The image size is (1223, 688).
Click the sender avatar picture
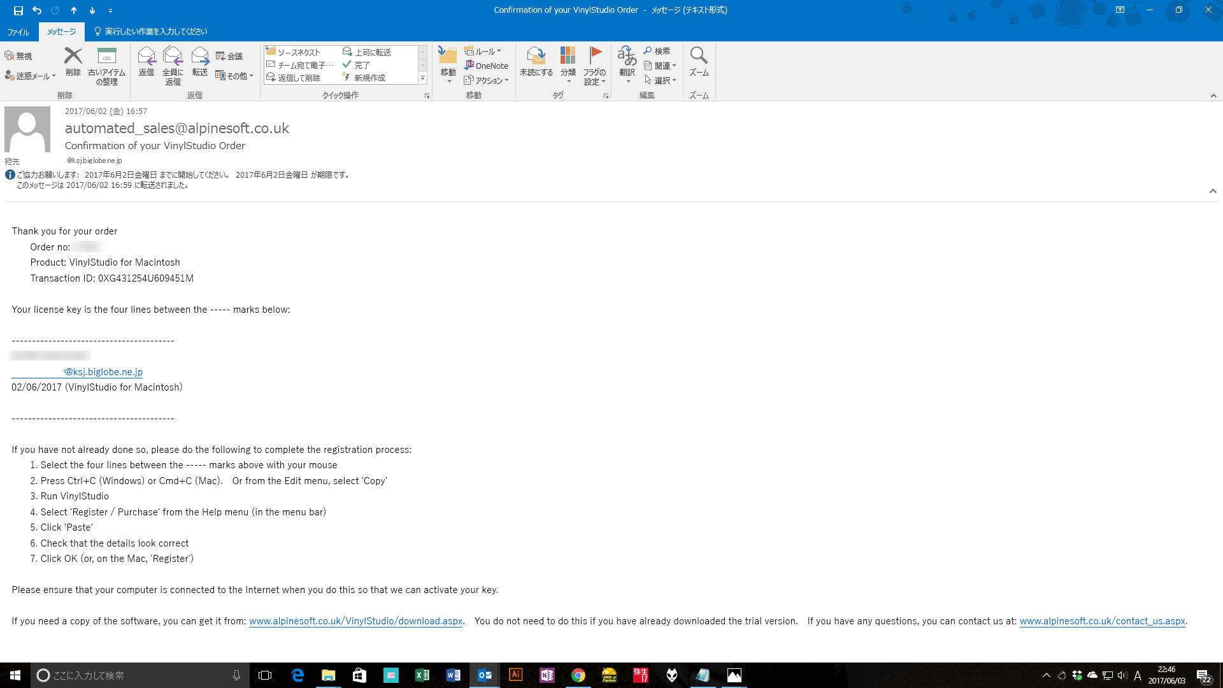click(x=27, y=129)
